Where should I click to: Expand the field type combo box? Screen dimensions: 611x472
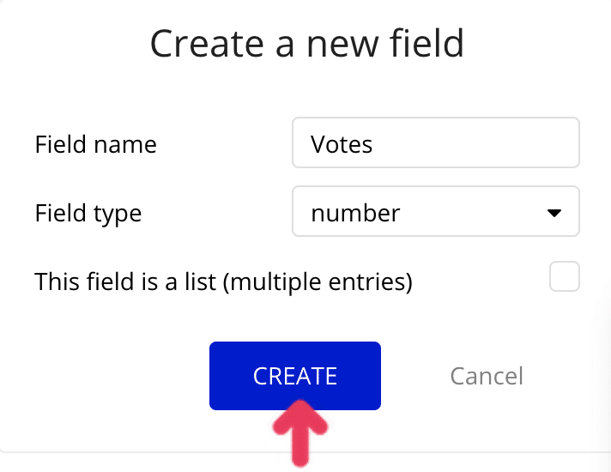tap(435, 211)
